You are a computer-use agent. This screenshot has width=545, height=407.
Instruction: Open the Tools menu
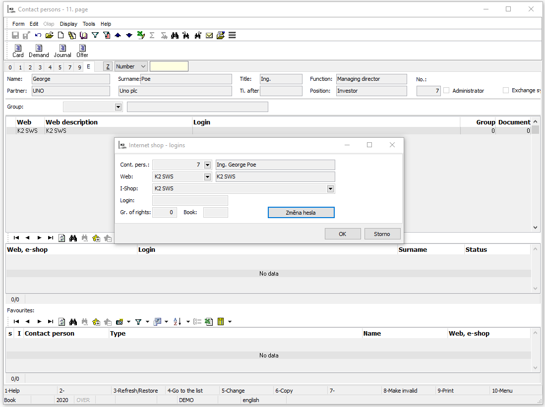click(89, 24)
